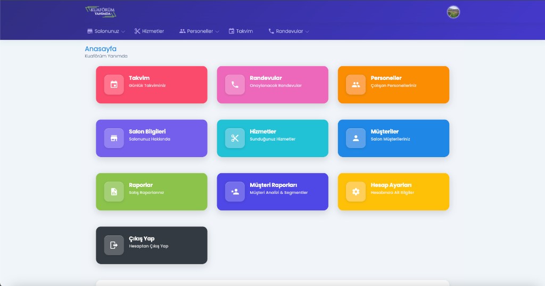Click the people icon on Personeller card
Screen dimensions: 545x286
pyautogui.click(x=356, y=85)
